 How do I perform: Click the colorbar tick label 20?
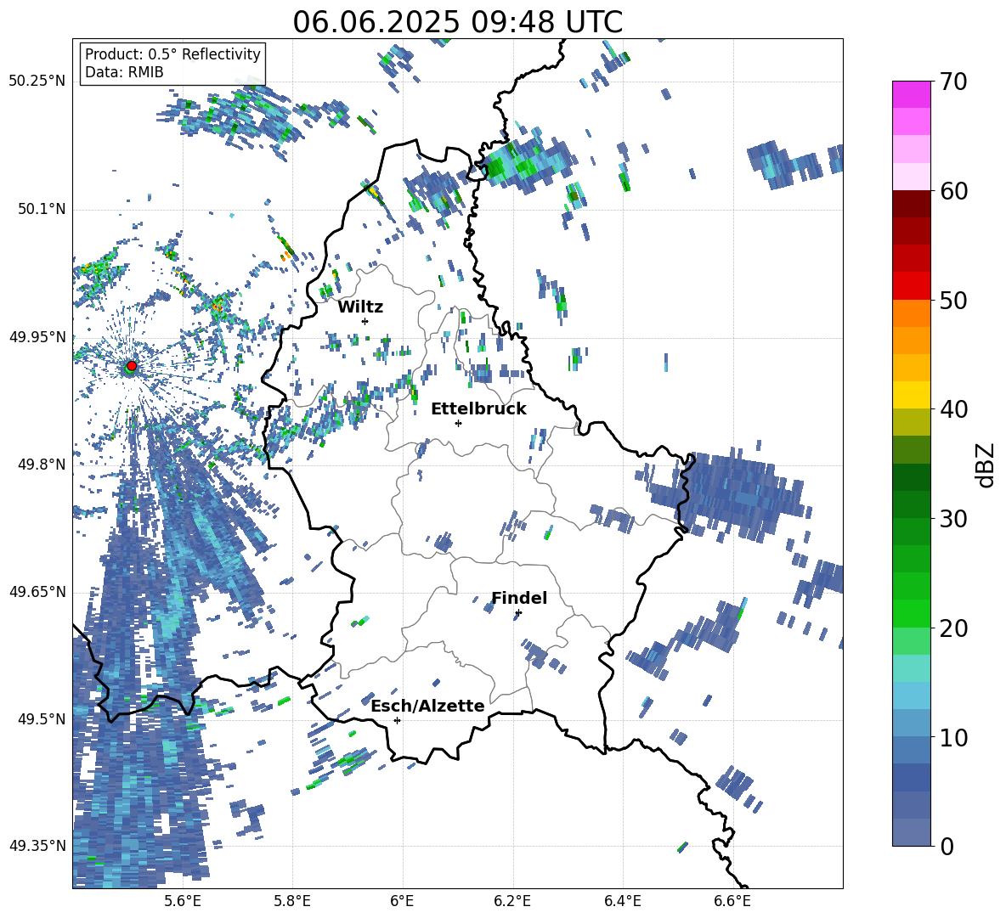click(x=953, y=628)
